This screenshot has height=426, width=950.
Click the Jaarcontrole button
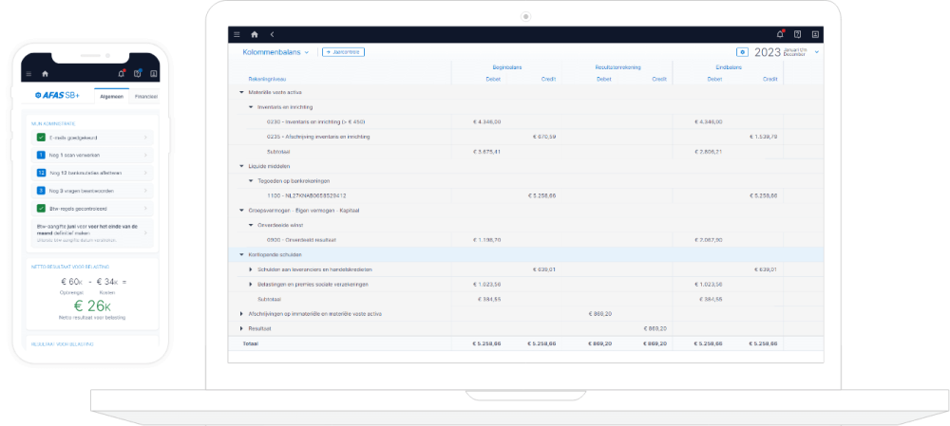pos(344,52)
